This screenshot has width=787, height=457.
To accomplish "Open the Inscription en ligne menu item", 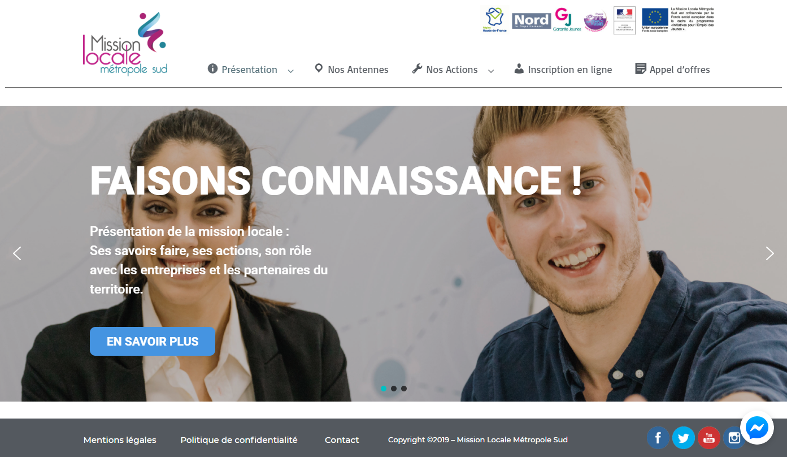I will click(563, 70).
